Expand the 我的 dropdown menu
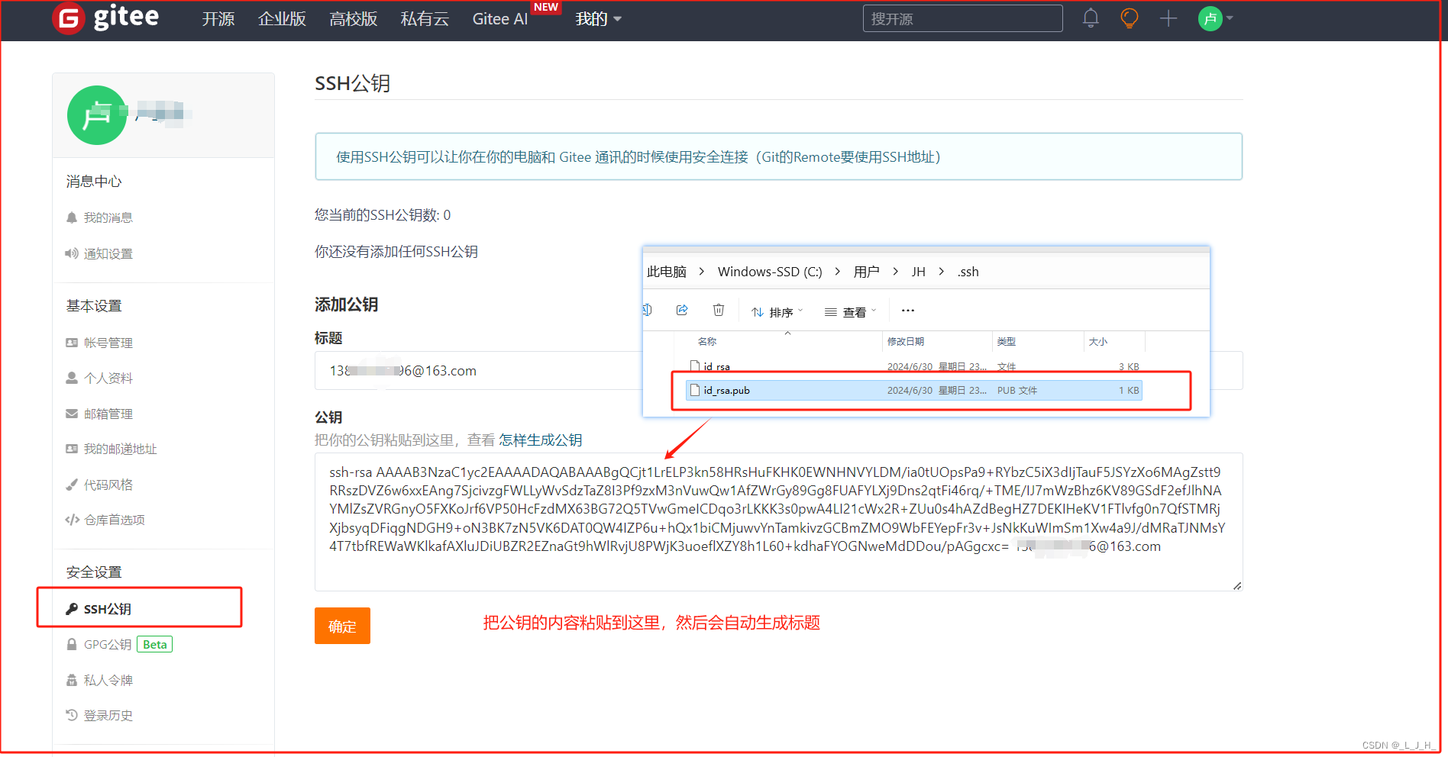The image size is (1448, 757). (598, 19)
